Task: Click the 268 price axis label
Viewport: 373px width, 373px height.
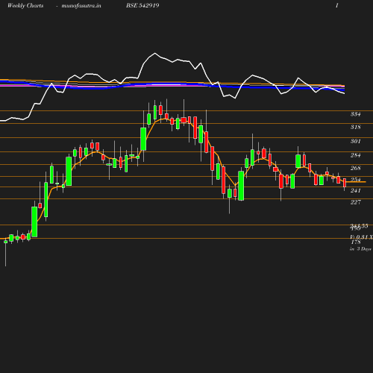Action: point(355,168)
